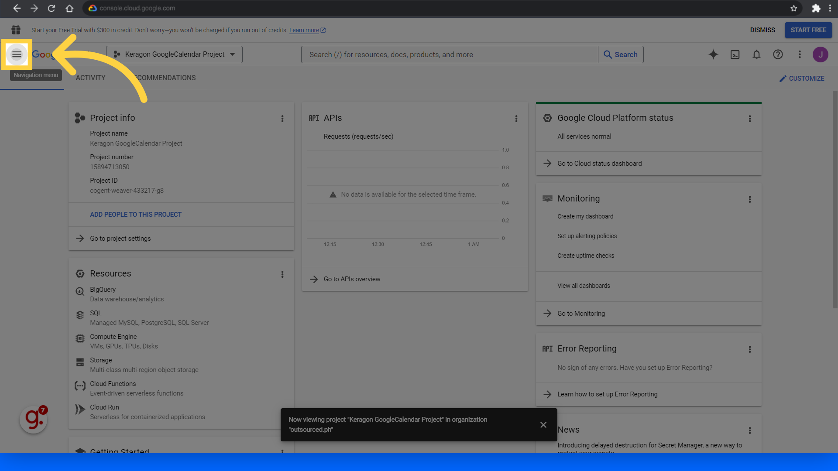Go to the browser home icon
Viewport: 838px width, 471px height.
click(x=69, y=8)
